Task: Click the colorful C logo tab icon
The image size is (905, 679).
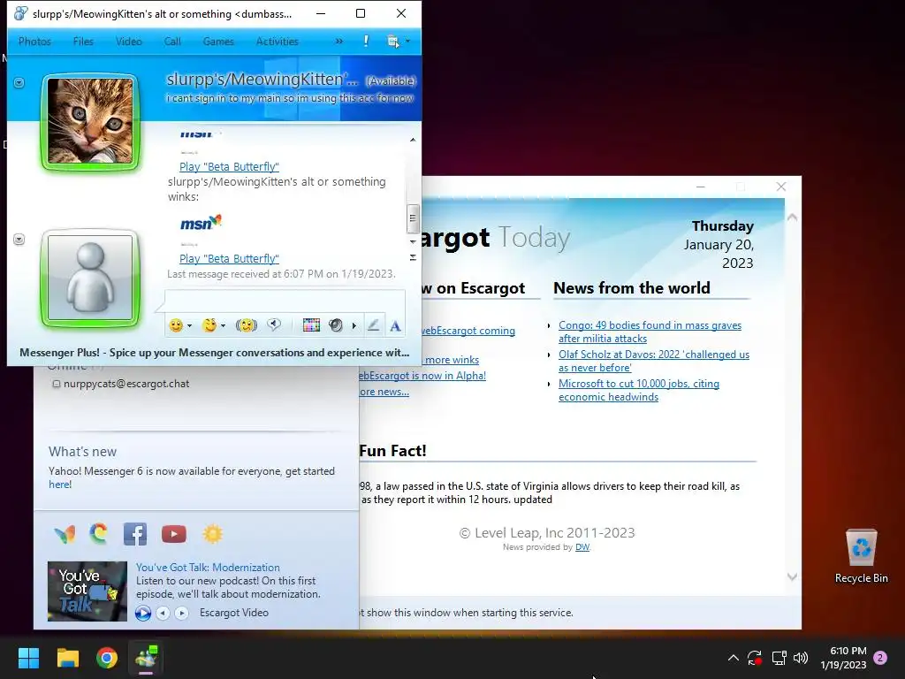Action: (99, 533)
